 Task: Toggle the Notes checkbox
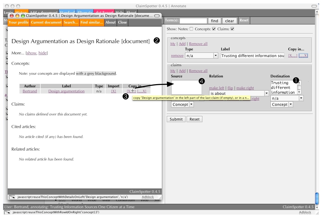(x=191, y=29)
